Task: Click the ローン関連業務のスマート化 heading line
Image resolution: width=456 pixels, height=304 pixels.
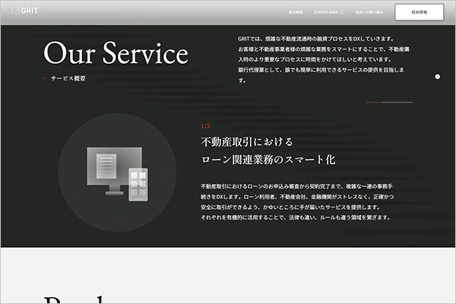Action: pyautogui.click(x=268, y=160)
